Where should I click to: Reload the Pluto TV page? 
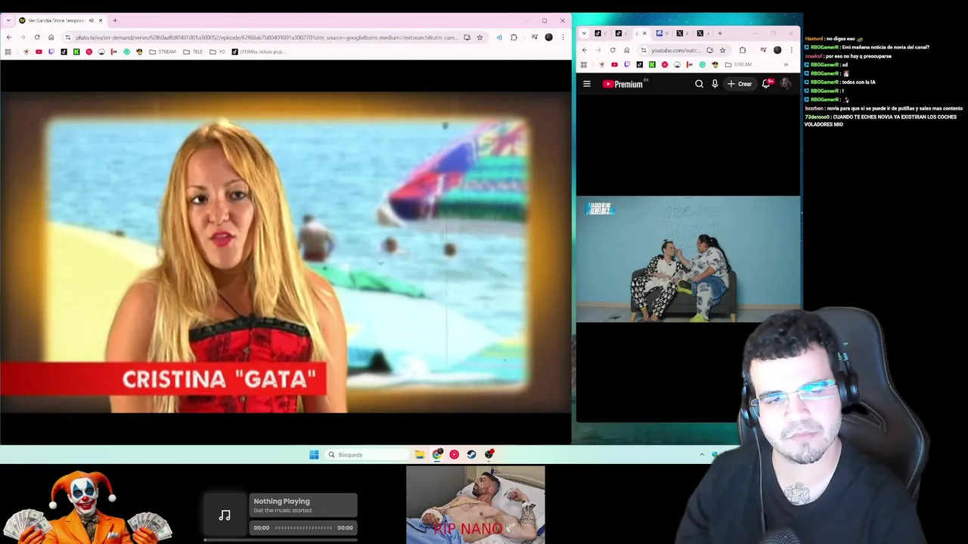(37, 37)
